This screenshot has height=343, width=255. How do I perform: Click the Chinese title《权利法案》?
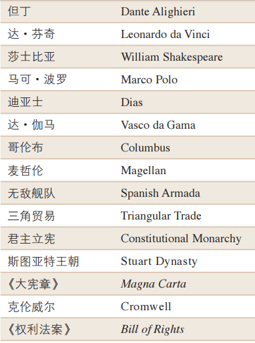39,330
